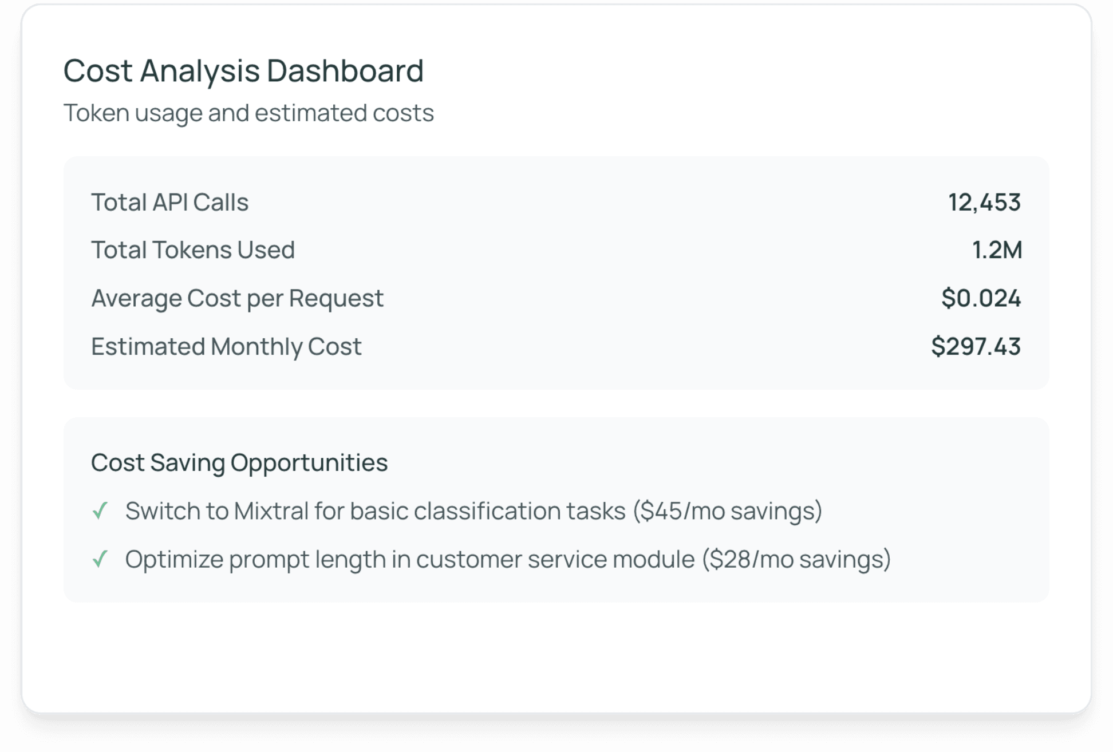Click the Cost Saving Opportunities heading
This screenshot has height=752, width=1113.
click(x=239, y=462)
